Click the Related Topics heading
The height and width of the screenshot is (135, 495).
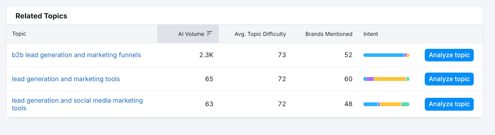tap(41, 16)
